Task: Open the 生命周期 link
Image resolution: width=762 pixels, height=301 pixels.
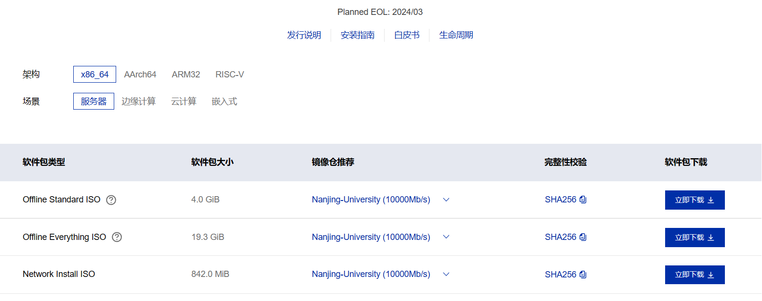Action: pos(456,35)
